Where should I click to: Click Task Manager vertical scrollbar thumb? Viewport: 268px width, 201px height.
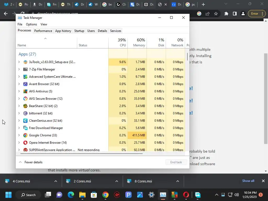click(187, 57)
